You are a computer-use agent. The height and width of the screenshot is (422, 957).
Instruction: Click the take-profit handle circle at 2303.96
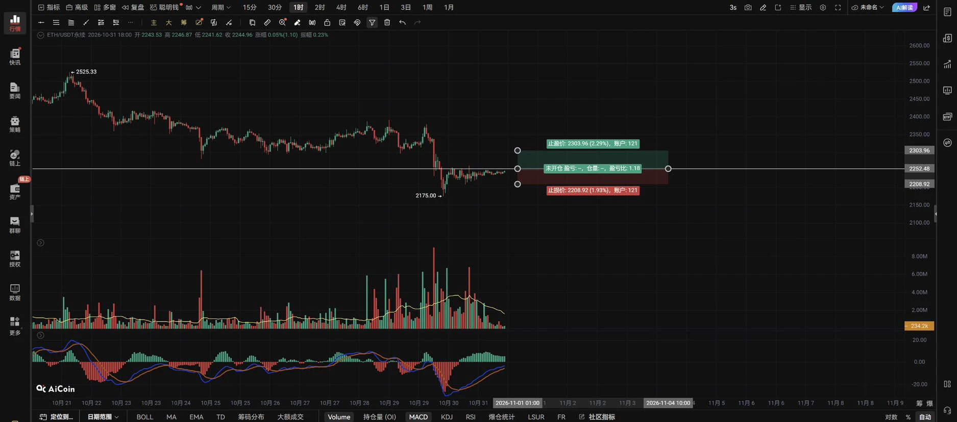(518, 151)
